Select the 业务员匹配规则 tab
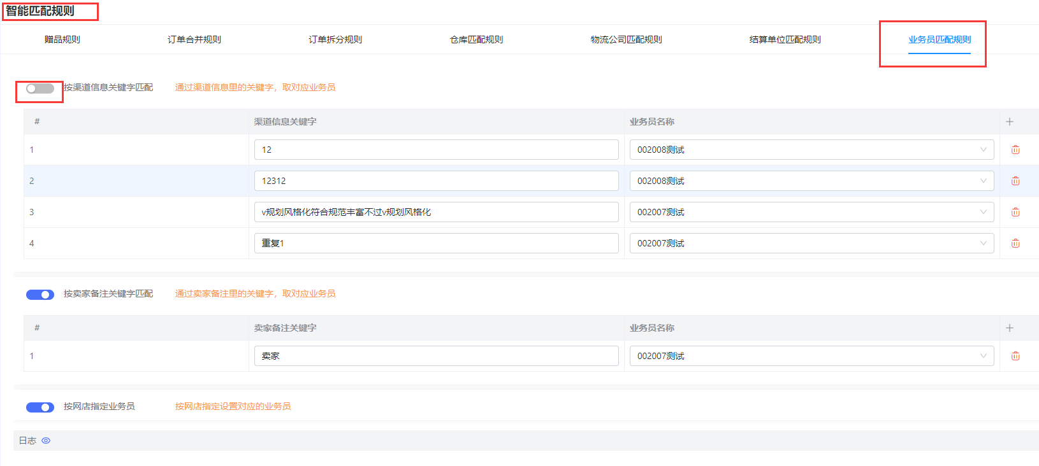The width and height of the screenshot is (1039, 466). click(940, 39)
